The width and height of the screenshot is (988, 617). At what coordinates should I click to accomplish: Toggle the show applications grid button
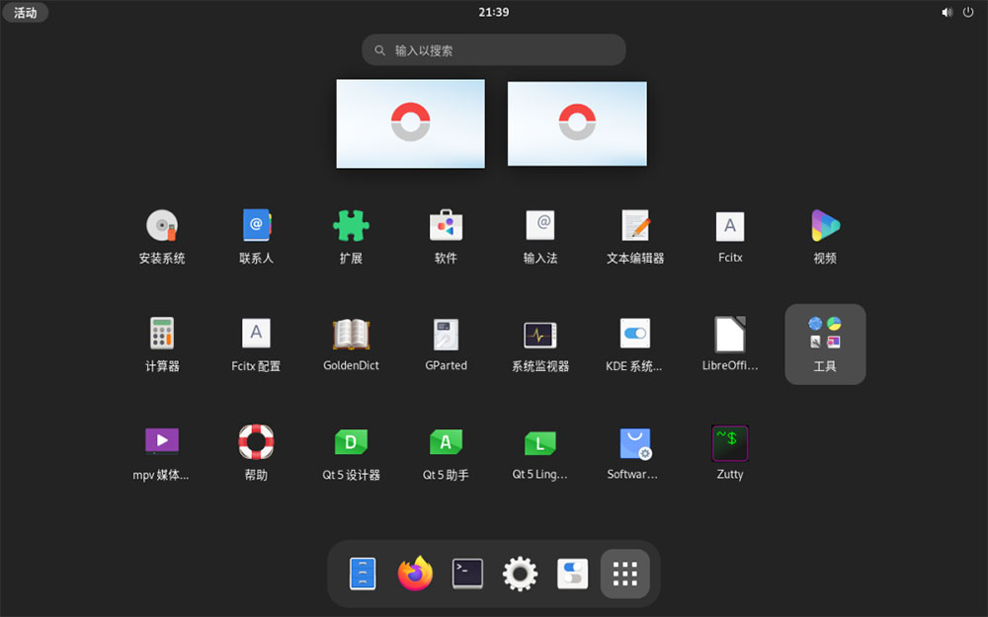point(625,574)
